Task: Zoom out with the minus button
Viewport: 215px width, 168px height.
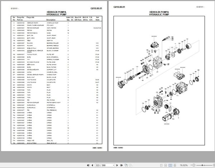Action: pos(194,165)
